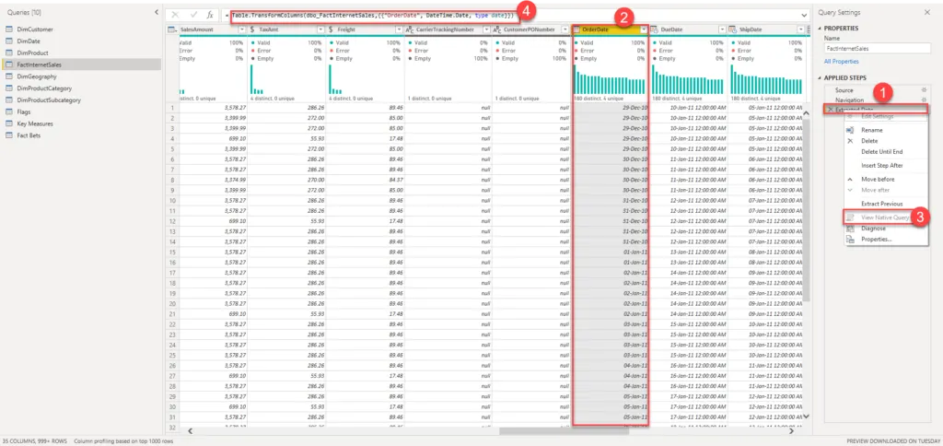Screen dimensions: 943x446
Task: Open the Source step settings gear
Action: [924, 90]
